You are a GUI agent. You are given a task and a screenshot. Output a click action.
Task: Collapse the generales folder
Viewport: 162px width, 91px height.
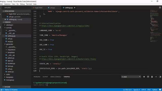(x=10, y=44)
